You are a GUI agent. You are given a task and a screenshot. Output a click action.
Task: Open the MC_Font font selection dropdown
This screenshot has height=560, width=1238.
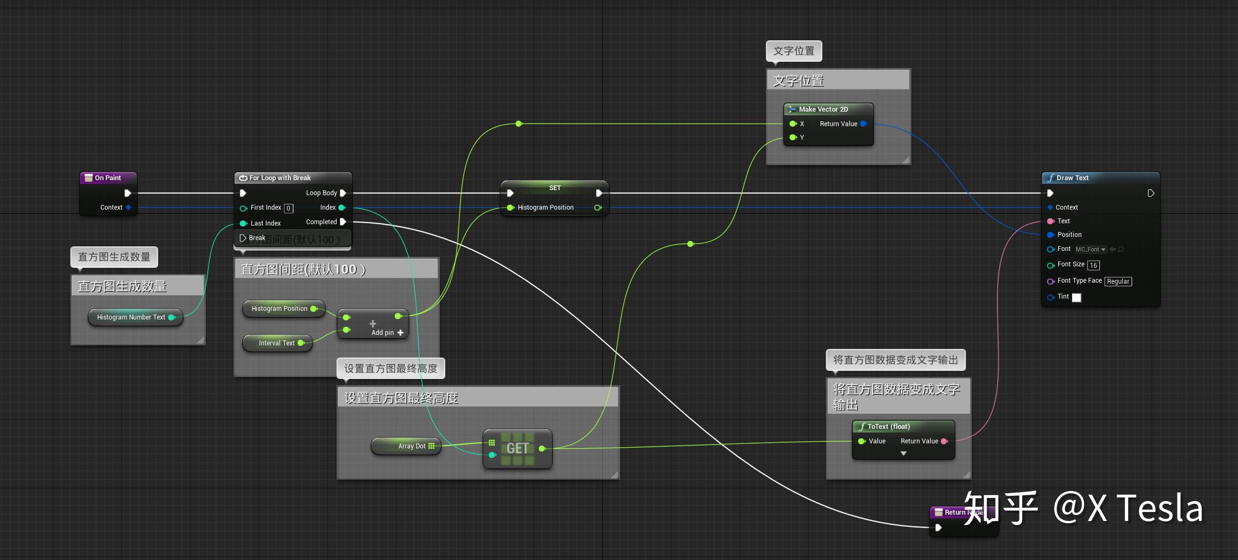pos(1090,249)
